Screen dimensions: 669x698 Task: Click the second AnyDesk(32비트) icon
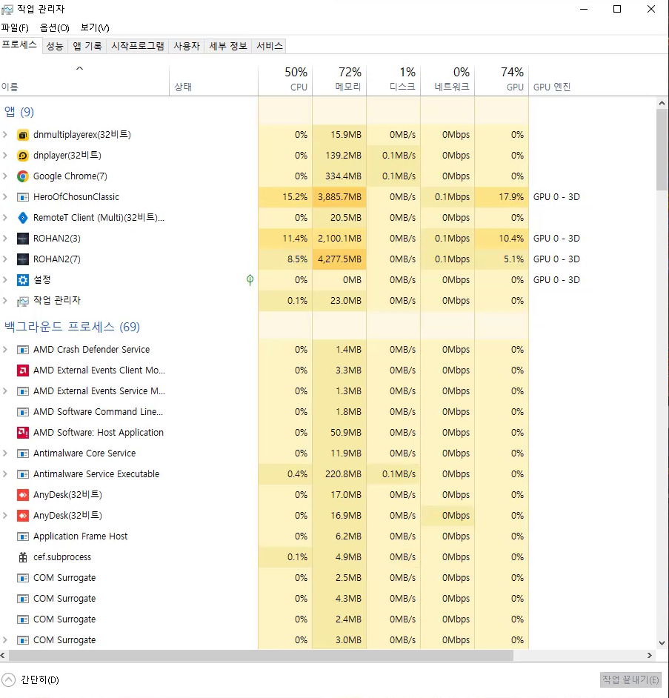click(x=23, y=516)
